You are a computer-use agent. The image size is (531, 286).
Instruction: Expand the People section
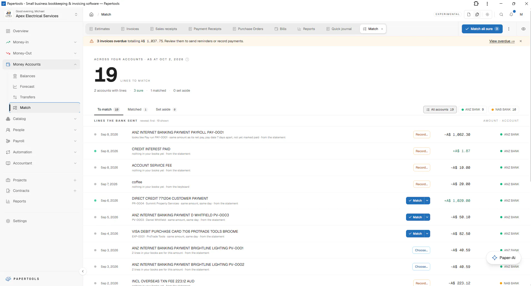coord(41,130)
